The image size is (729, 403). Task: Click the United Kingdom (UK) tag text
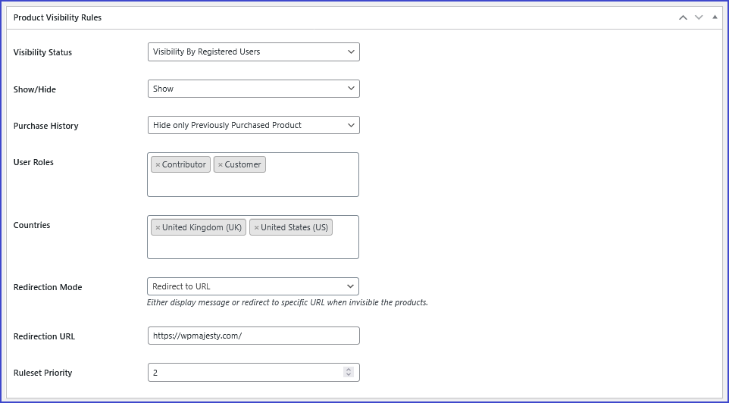pyautogui.click(x=202, y=227)
